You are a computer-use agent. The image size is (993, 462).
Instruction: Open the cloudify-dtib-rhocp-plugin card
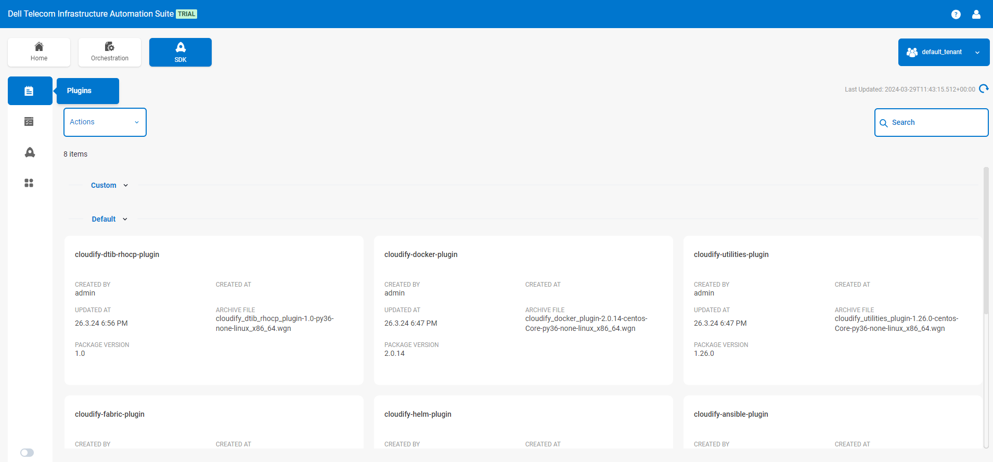[214, 310]
